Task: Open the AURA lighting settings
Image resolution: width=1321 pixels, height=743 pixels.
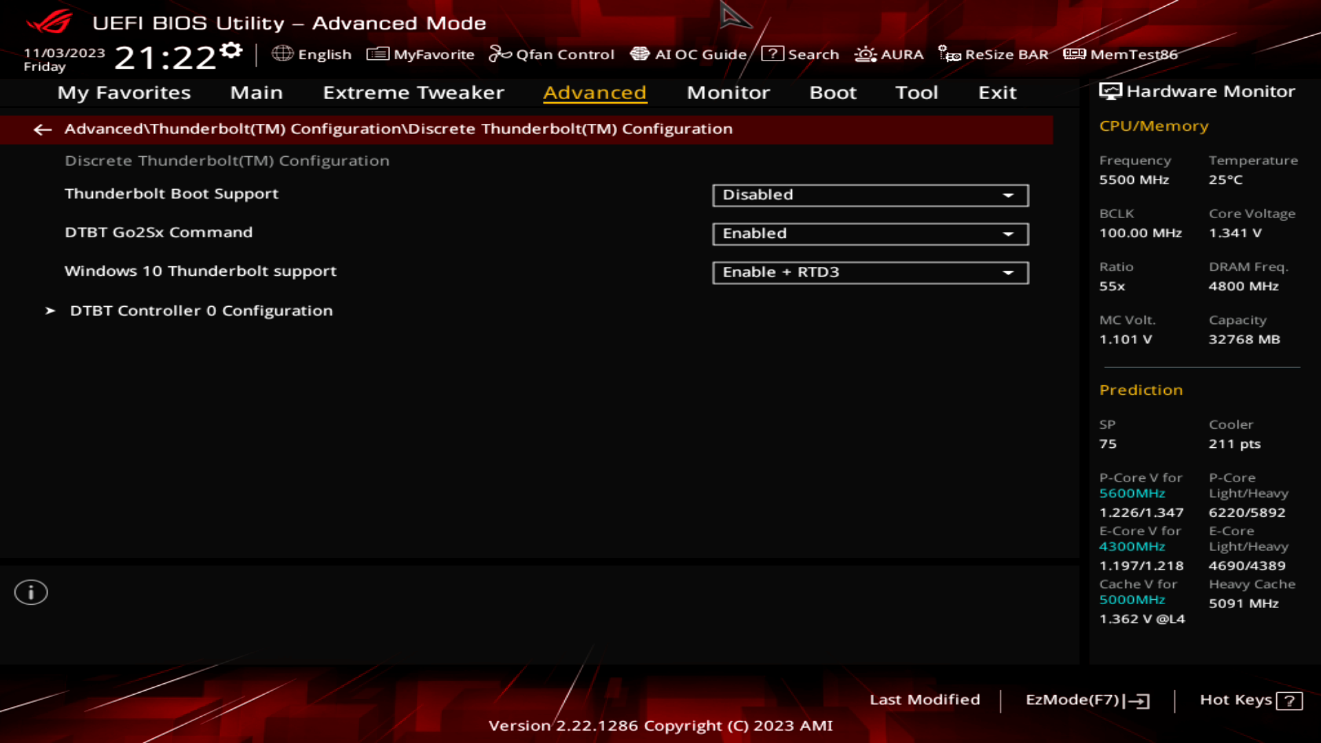Action: click(890, 54)
